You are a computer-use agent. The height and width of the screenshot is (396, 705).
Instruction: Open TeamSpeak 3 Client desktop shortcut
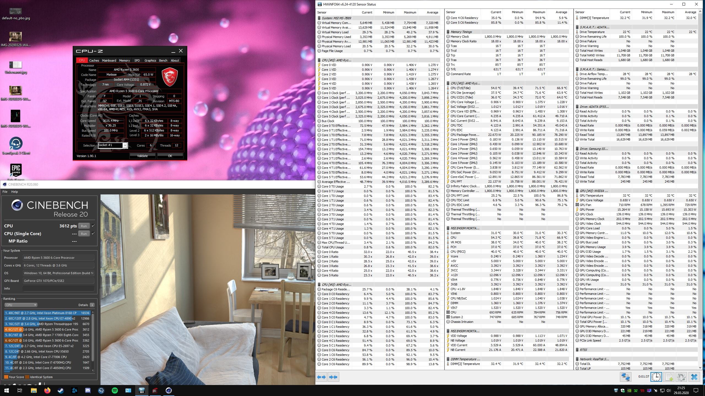click(x=16, y=146)
